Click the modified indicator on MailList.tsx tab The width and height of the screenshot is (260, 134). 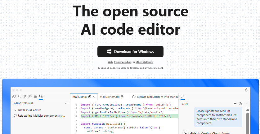90,97
